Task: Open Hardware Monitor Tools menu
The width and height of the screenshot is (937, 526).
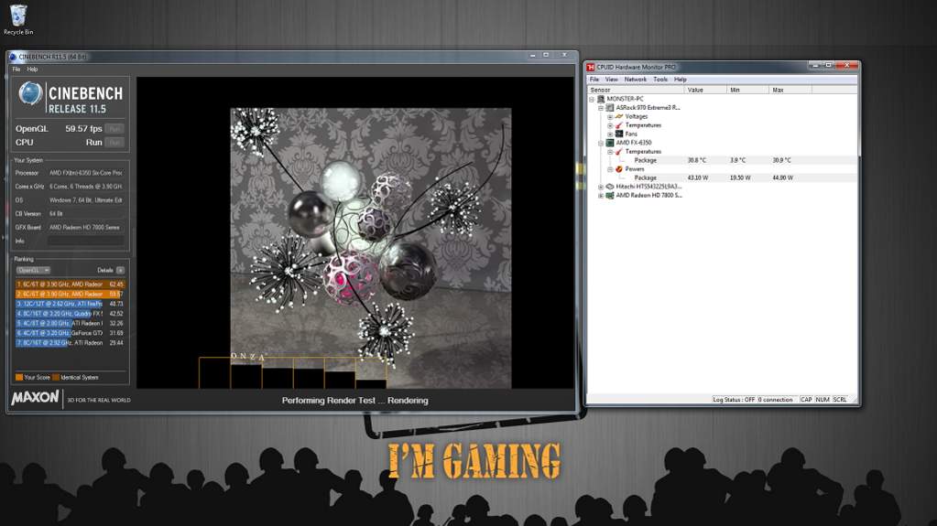Action: tap(660, 80)
